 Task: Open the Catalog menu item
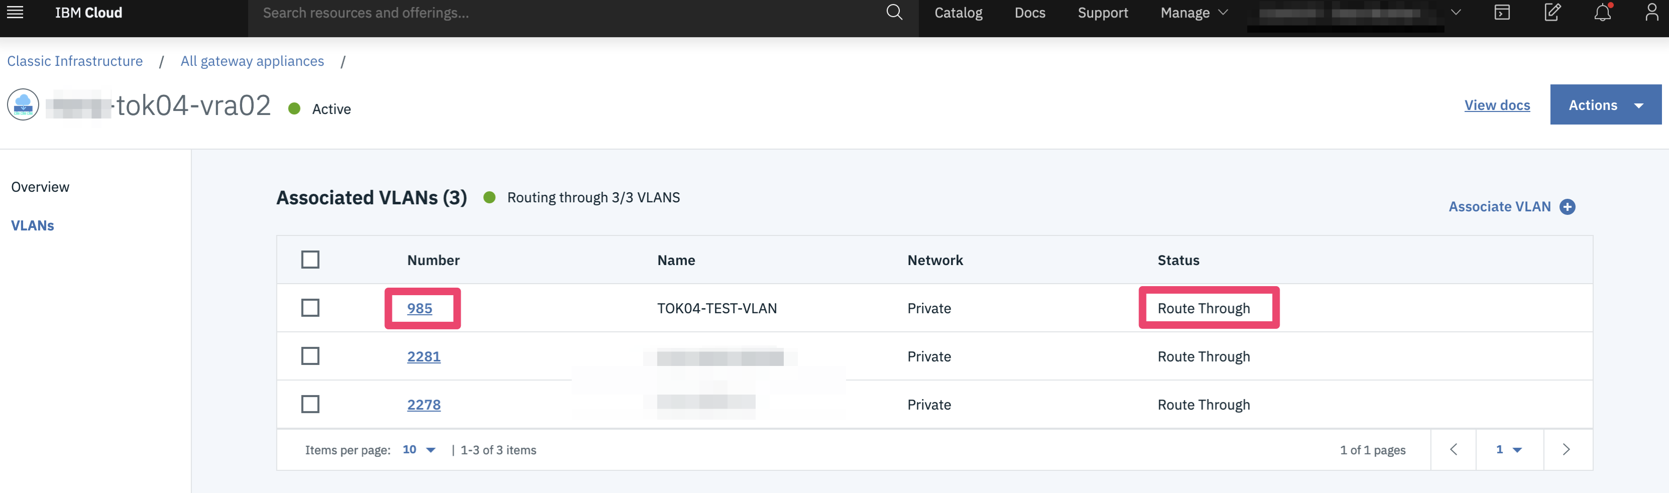[x=958, y=13]
